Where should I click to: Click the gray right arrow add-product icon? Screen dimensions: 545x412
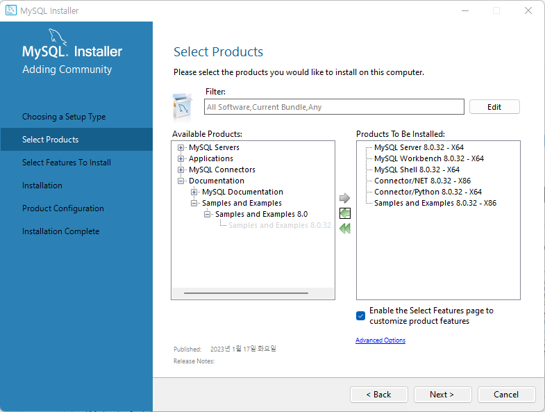[344, 198]
